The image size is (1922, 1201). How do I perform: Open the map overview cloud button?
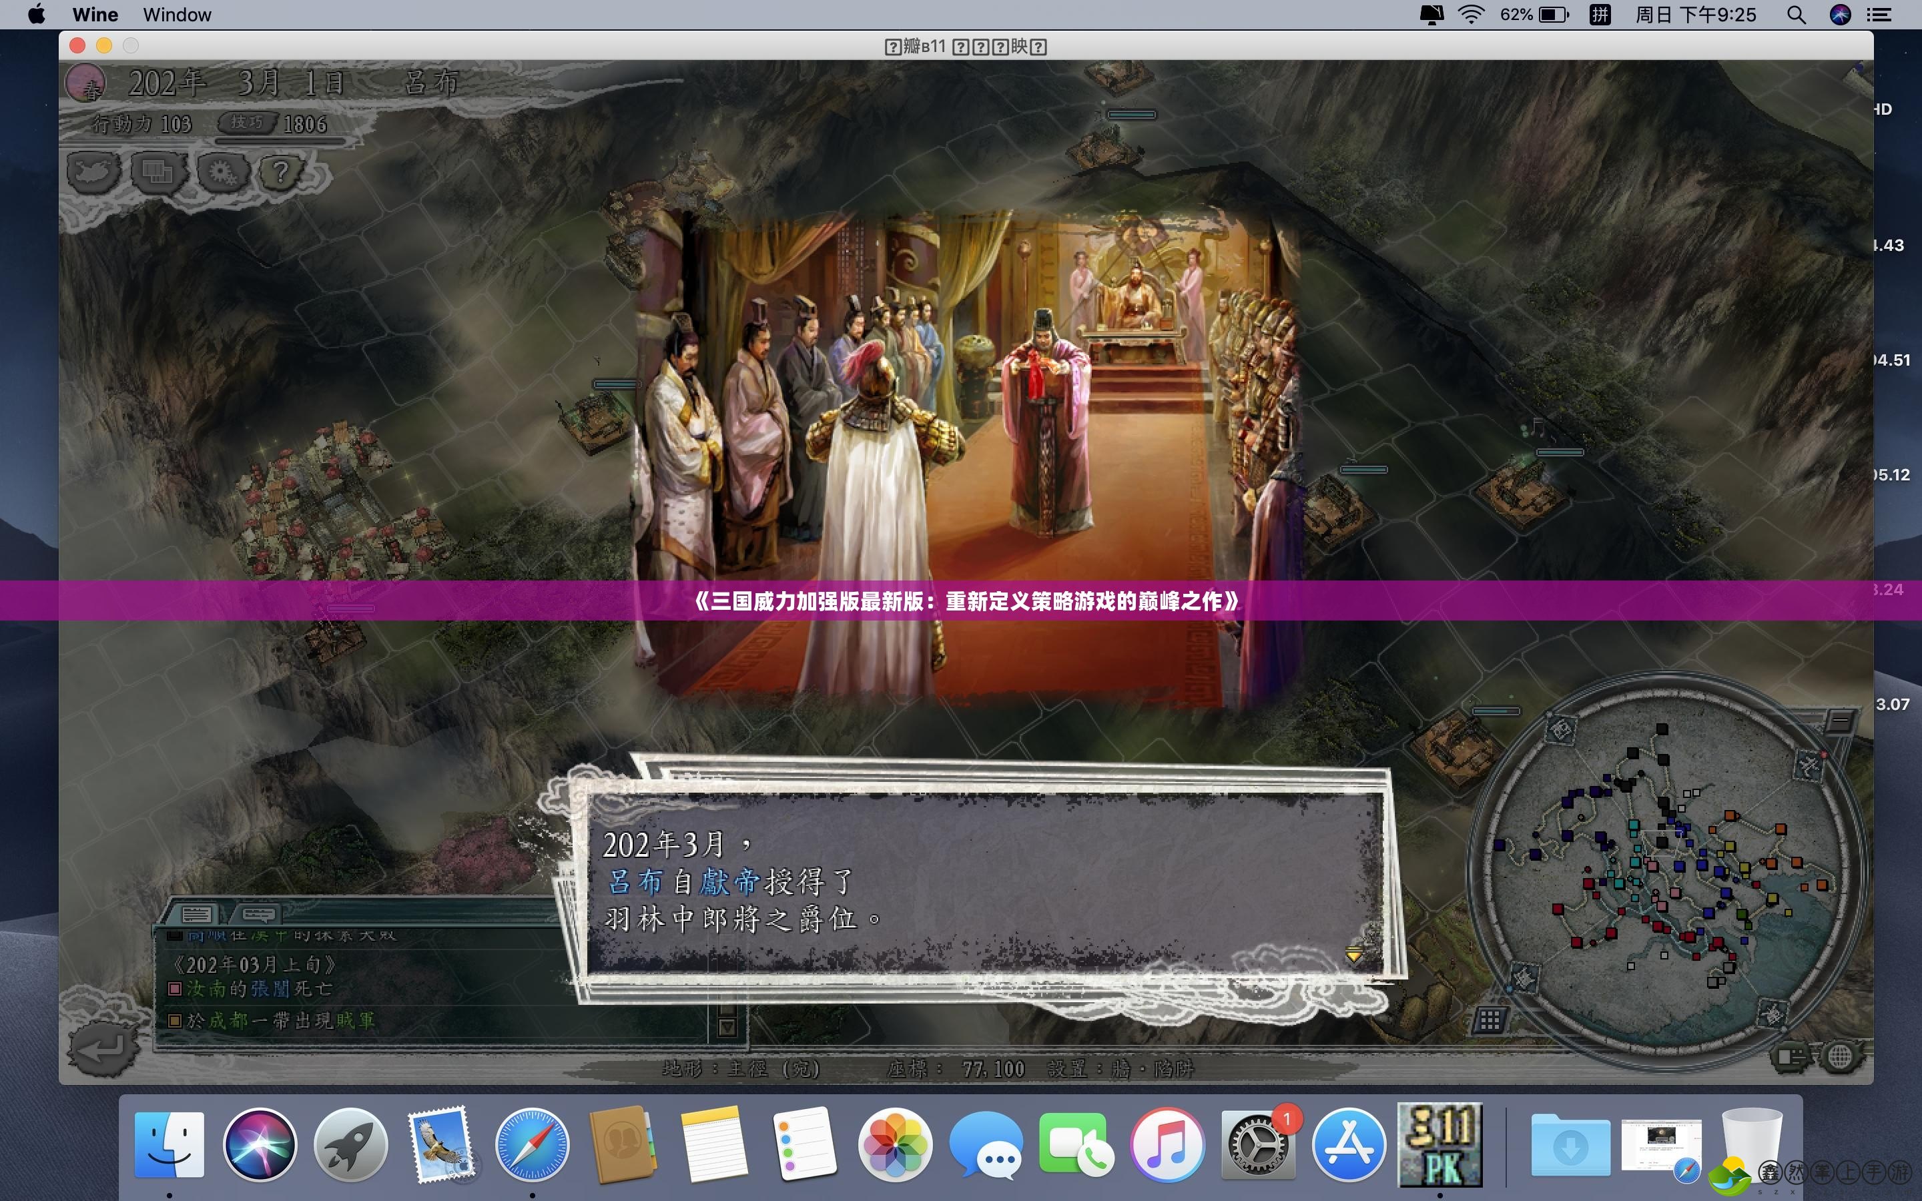tap(93, 171)
